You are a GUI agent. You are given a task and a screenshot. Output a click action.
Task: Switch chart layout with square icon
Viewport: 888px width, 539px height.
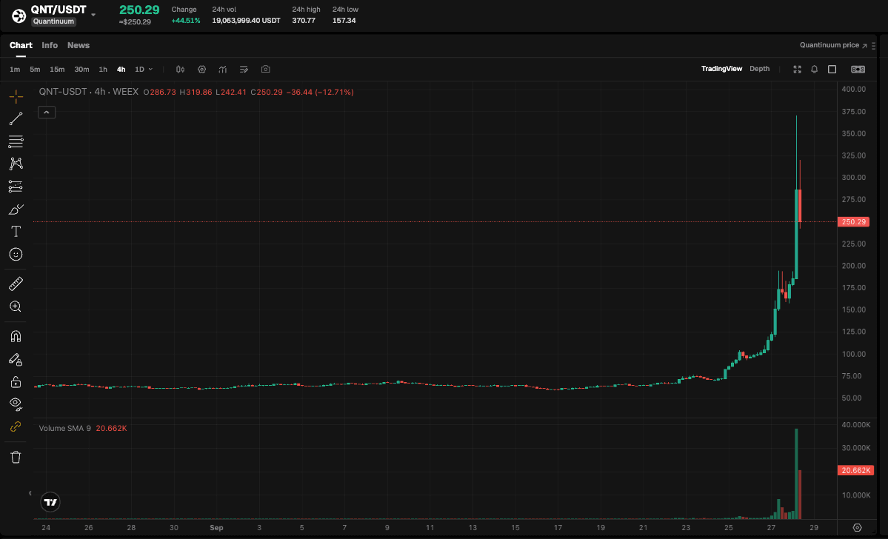(832, 69)
